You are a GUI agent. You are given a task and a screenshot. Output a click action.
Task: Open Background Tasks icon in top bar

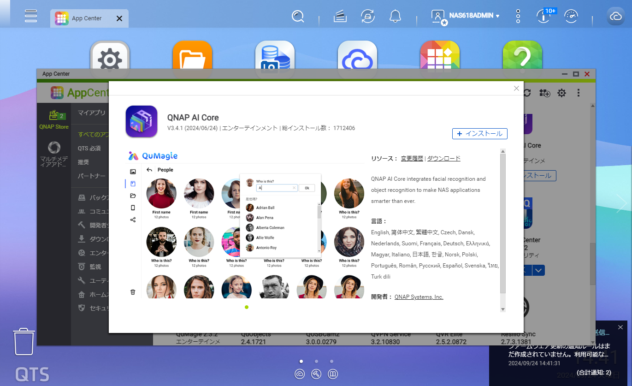pos(340,17)
